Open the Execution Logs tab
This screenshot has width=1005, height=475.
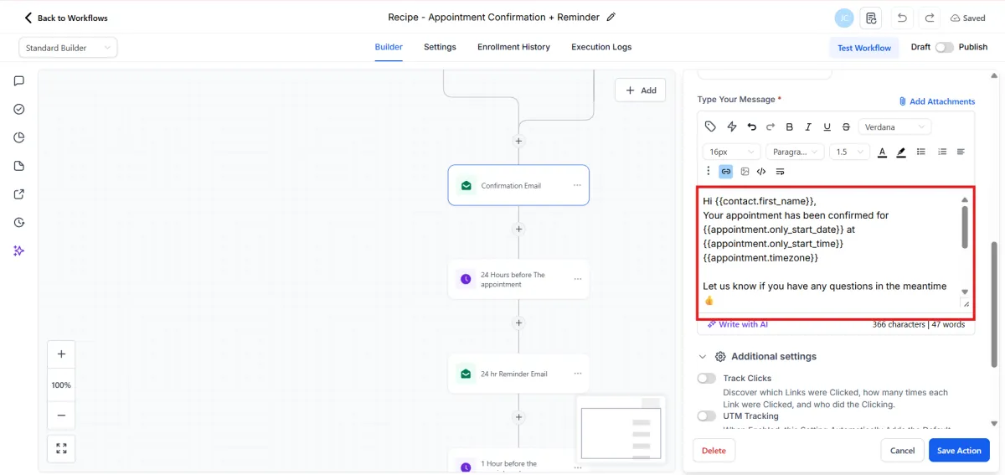[601, 47]
